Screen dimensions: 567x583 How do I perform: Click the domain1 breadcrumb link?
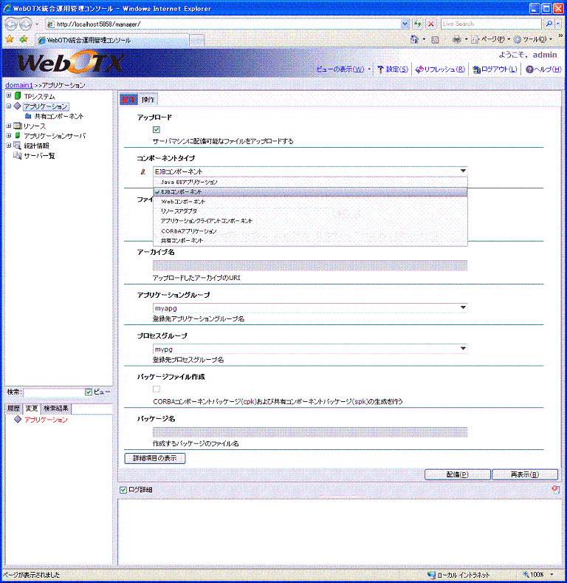pos(18,85)
